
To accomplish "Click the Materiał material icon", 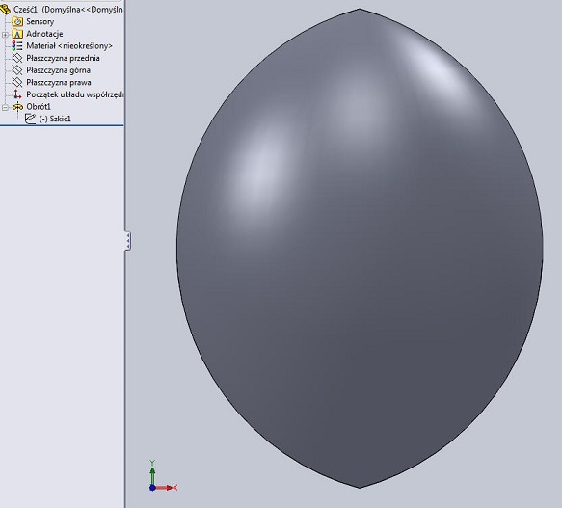I will click(17, 46).
